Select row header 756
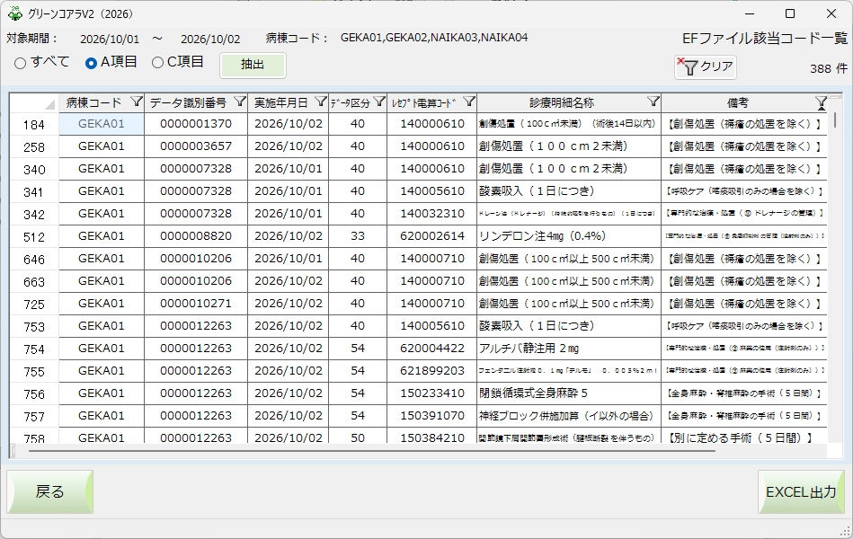Screen dimensions: 853x539 click(x=34, y=393)
